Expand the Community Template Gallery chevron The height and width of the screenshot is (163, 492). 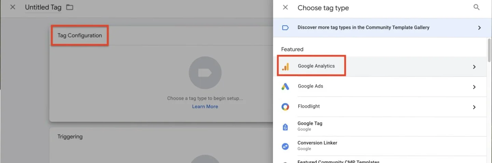coord(479,28)
